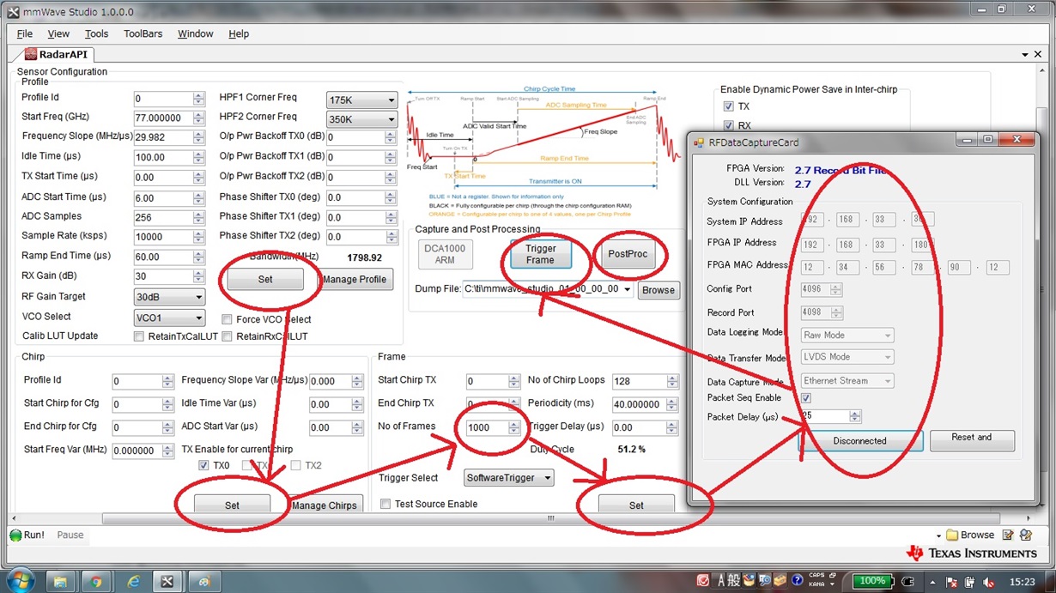Image resolution: width=1056 pixels, height=593 pixels.
Task: Click the last icon in the bottom-right status bar
Action: click(1027, 535)
